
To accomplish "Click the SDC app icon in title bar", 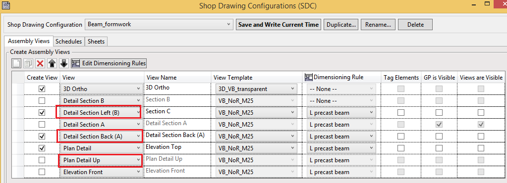I will click(x=5, y=5).
